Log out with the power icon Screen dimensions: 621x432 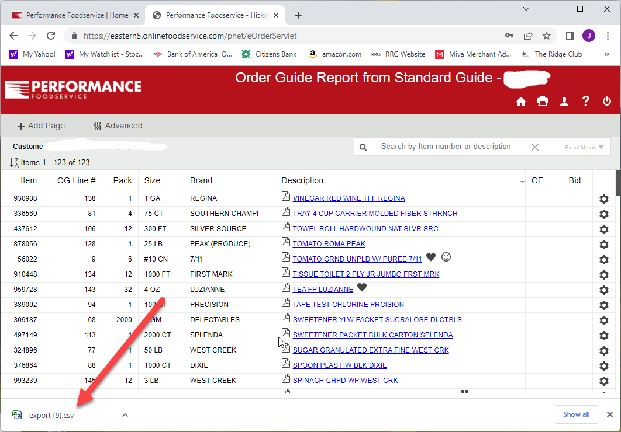(x=607, y=102)
